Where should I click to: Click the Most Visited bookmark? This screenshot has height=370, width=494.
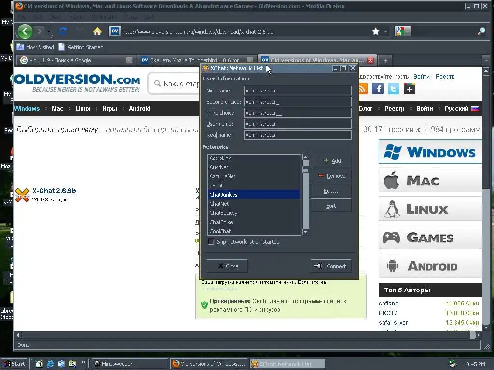point(35,47)
